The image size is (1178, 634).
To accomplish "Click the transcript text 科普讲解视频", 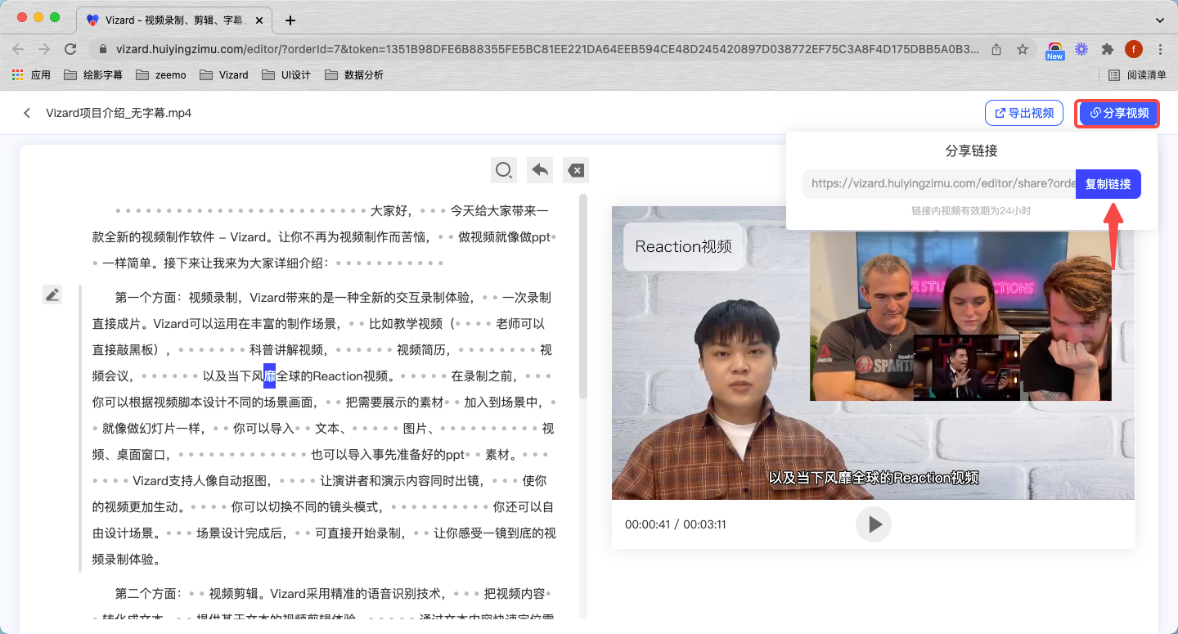I will click(x=288, y=349).
